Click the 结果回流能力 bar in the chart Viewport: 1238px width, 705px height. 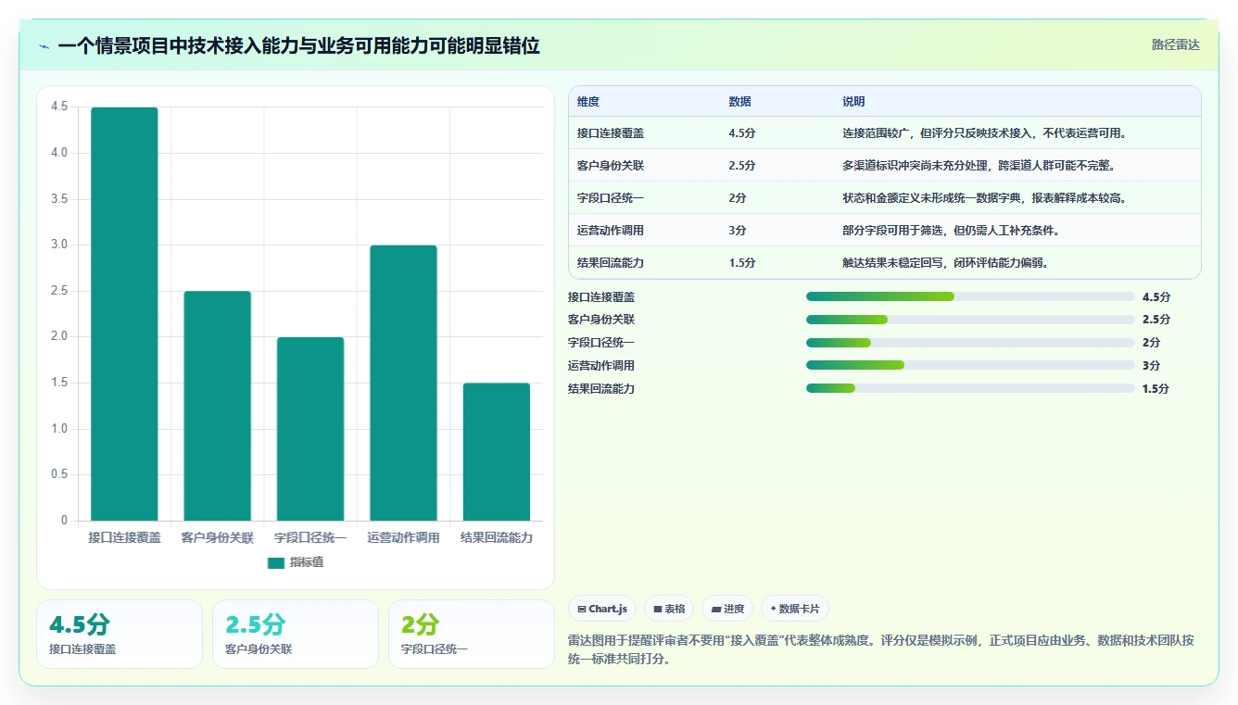click(x=497, y=452)
